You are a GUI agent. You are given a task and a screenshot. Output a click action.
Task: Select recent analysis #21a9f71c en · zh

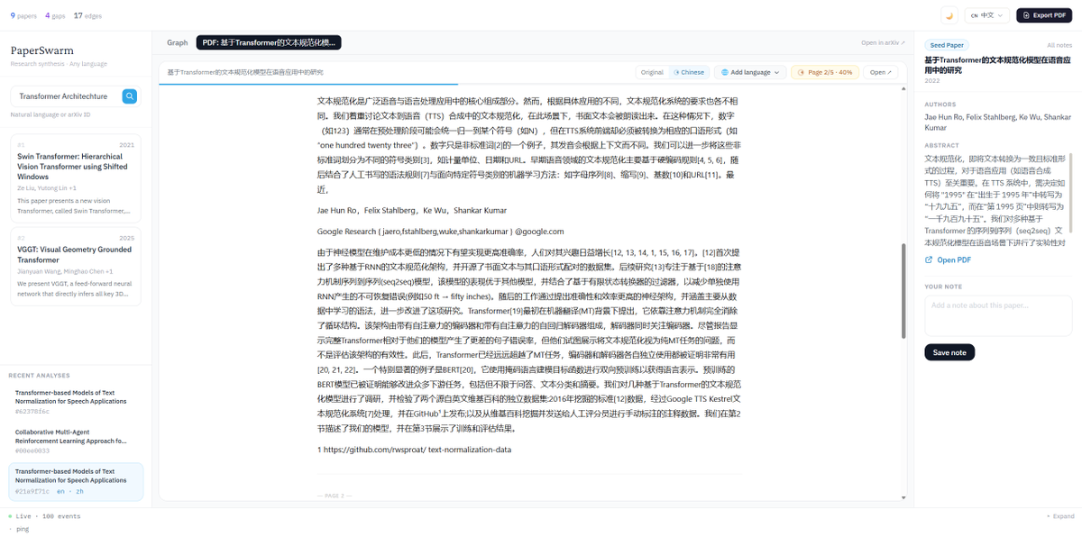click(76, 480)
